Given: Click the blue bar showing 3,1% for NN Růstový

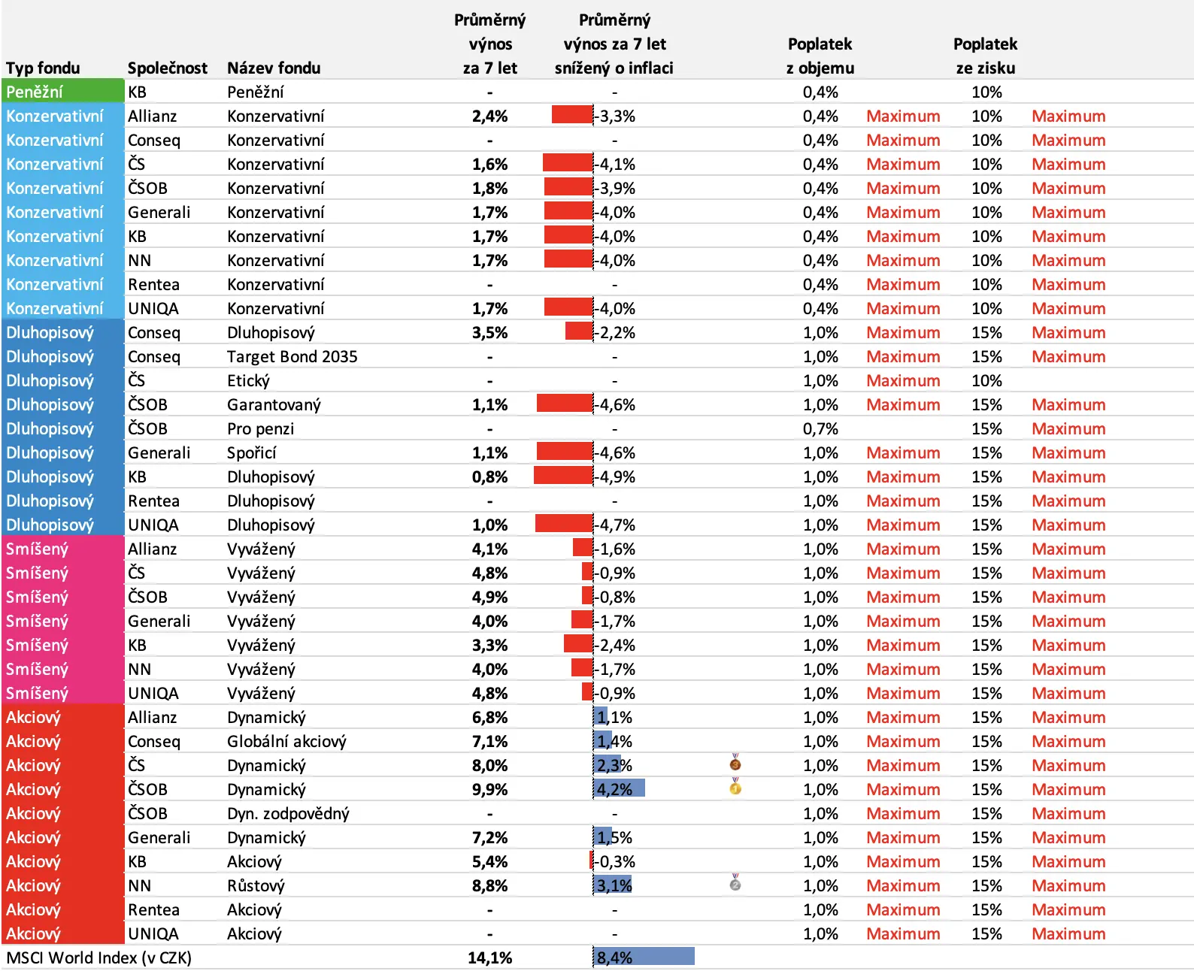Looking at the screenshot, I should click(612, 885).
